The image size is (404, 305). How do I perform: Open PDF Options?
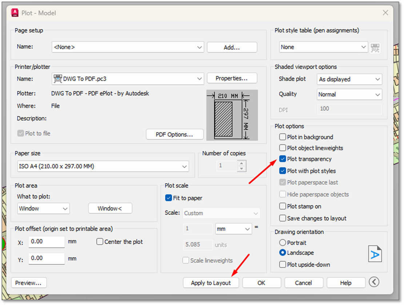175,134
